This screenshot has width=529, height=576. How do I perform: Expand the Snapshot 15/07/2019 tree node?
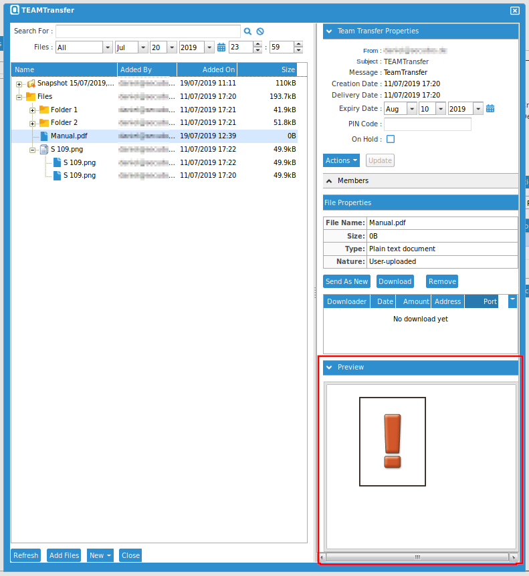point(19,84)
